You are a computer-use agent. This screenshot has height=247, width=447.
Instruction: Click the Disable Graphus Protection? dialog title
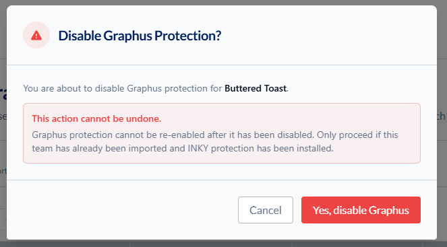click(140, 36)
